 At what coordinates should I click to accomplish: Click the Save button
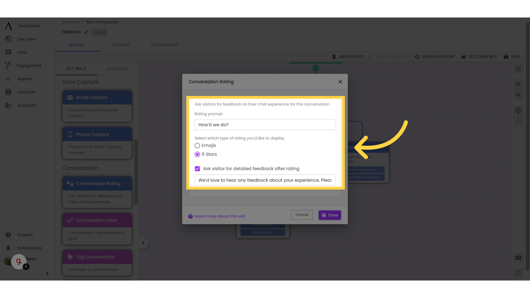(x=330, y=215)
